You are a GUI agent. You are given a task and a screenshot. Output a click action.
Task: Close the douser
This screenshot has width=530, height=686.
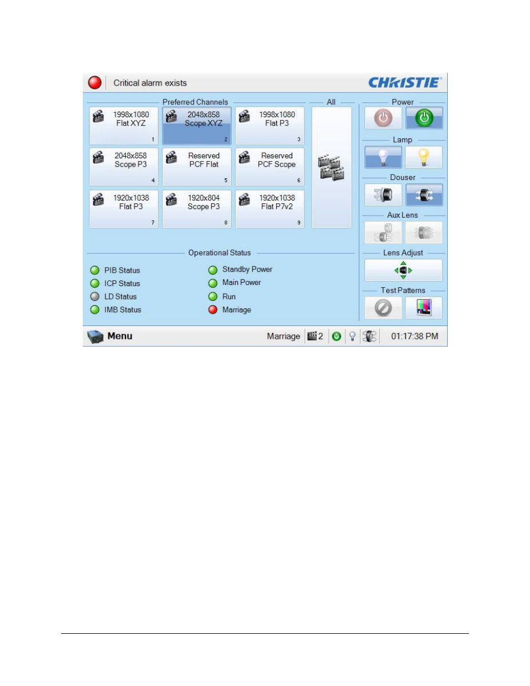(x=383, y=195)
